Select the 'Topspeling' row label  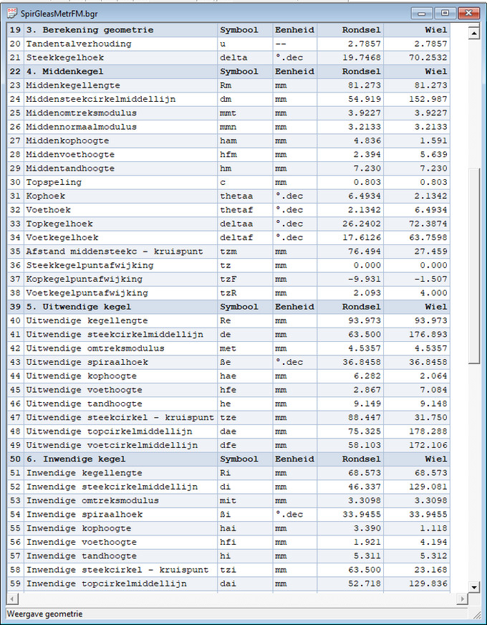(x=54, y=182)
